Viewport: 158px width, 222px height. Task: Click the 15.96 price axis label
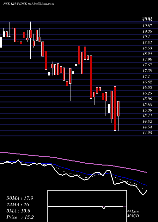click(x=147, y=99)
